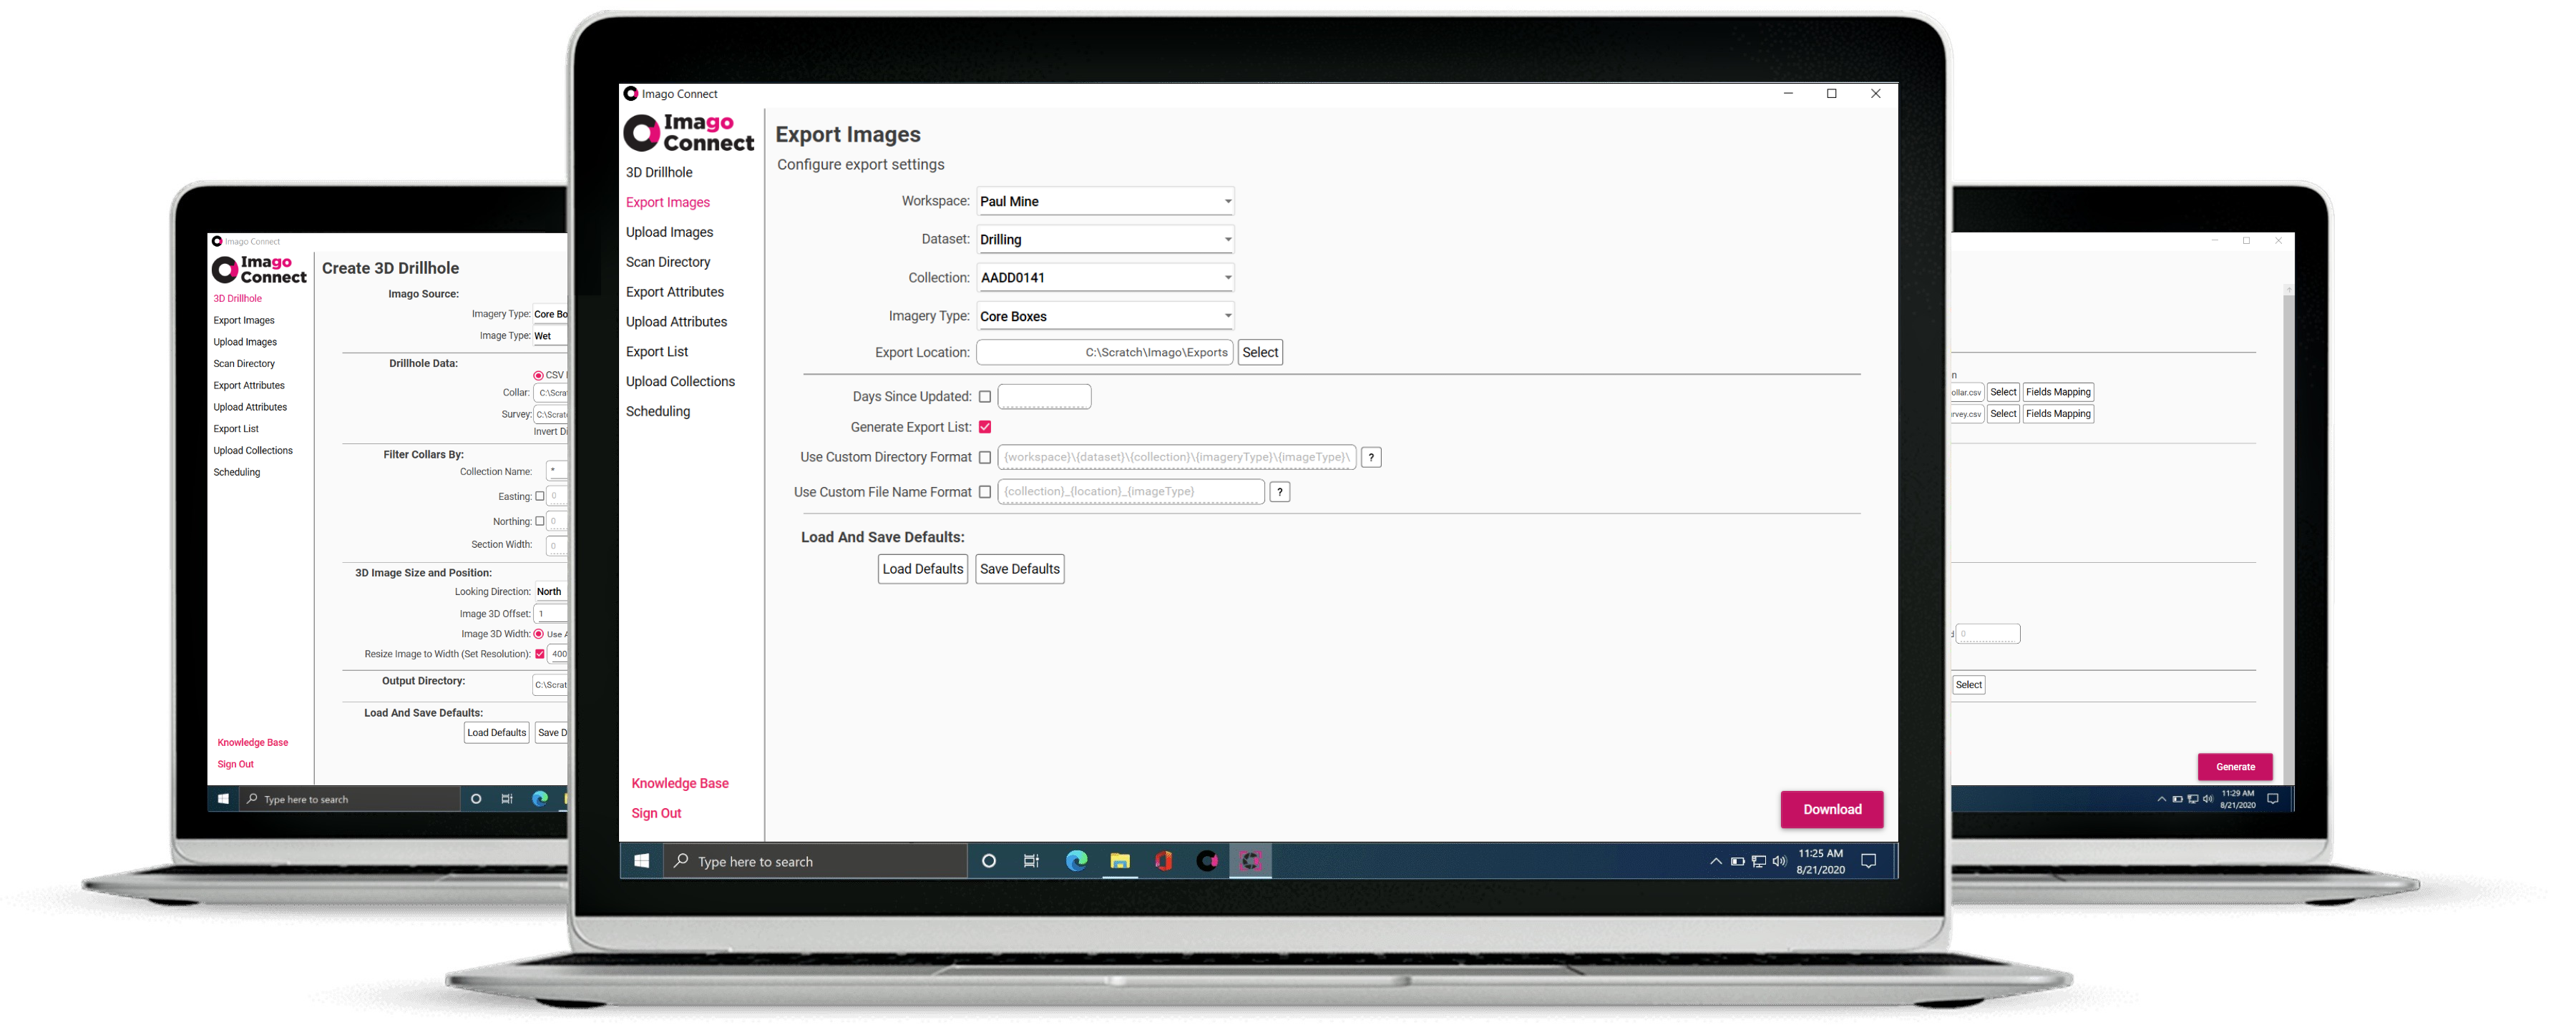2576x1027 pixels.
Task: Click the Windows Start icon on center laptop
Action: pos(641,860)
